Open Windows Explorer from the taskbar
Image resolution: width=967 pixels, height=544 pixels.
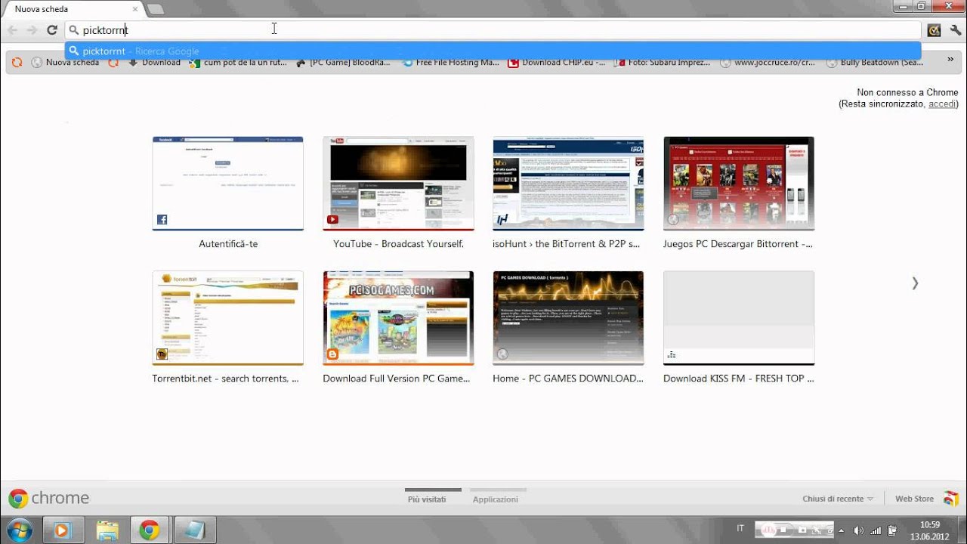coord(107,530)
